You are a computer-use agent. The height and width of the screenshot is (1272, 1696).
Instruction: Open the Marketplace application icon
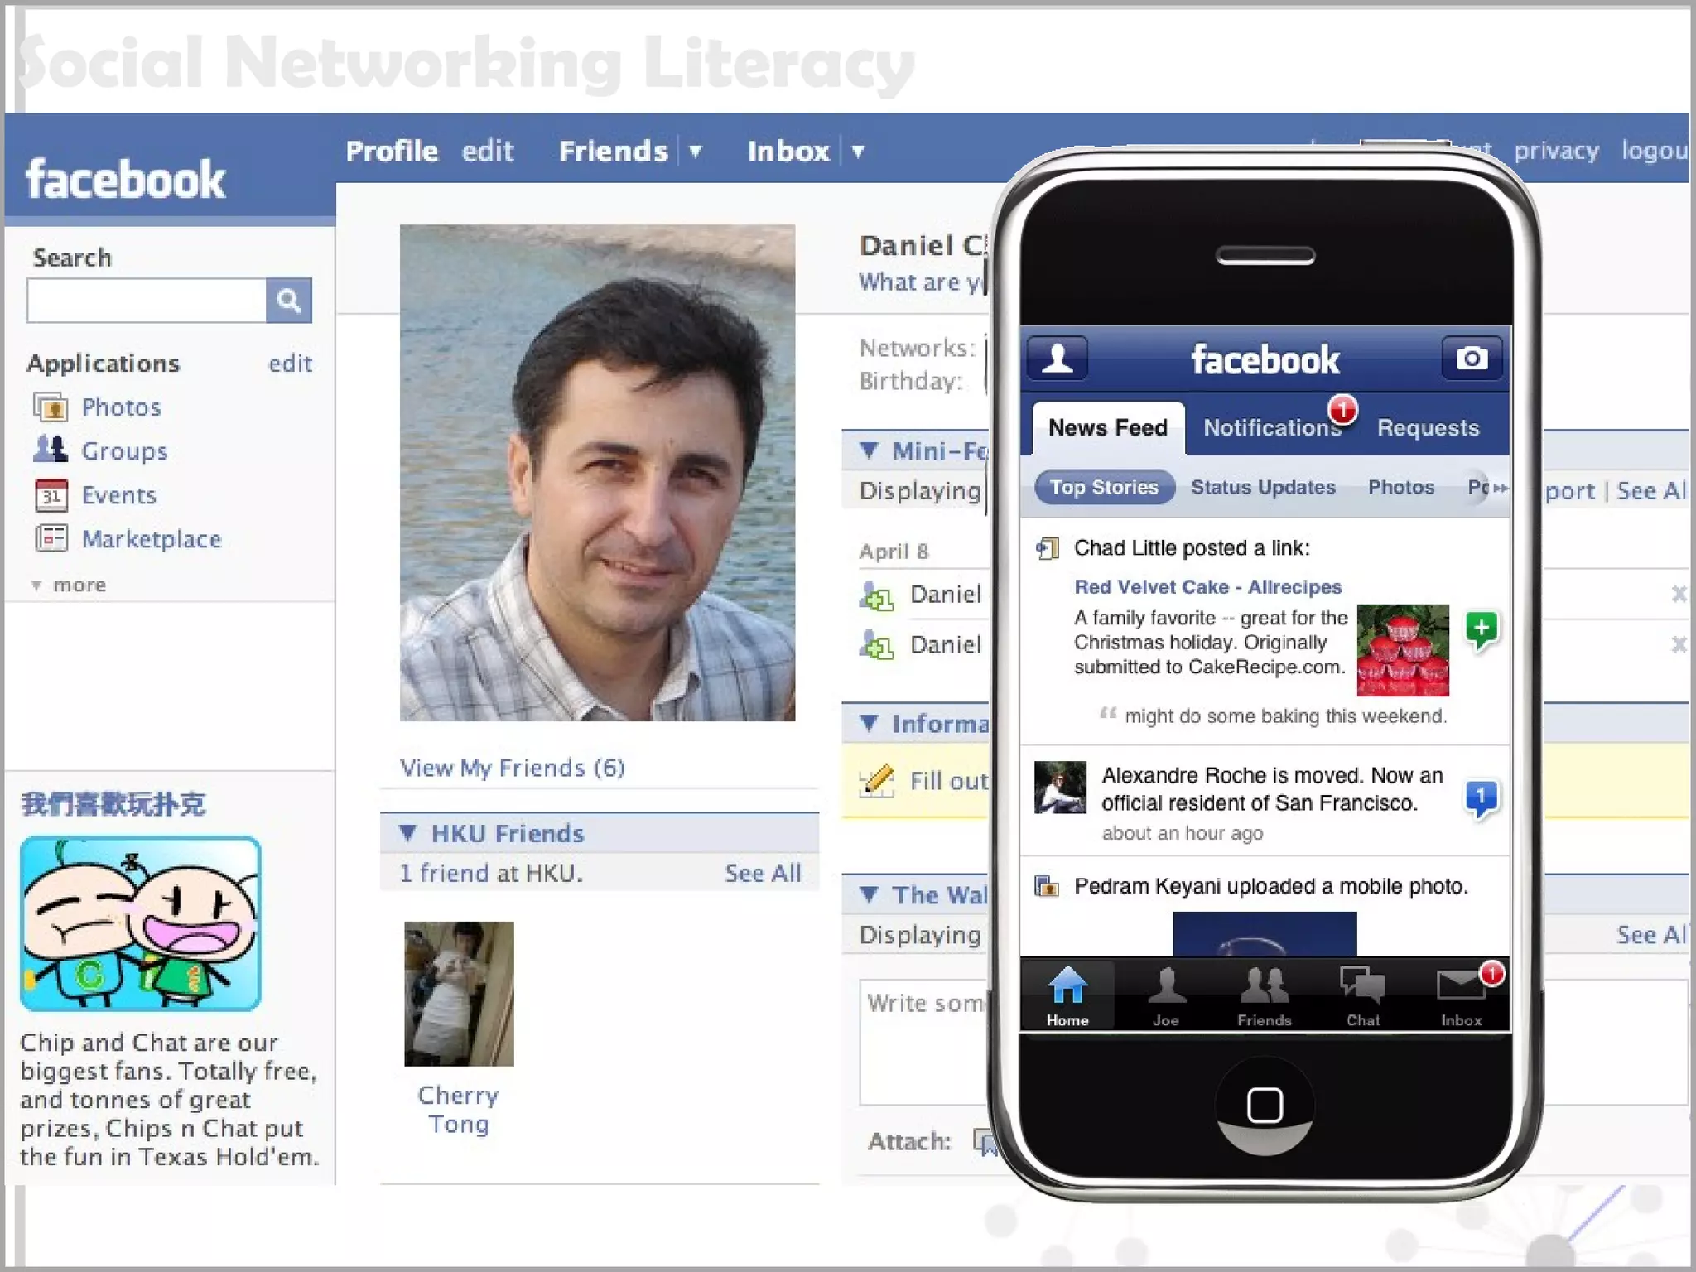click(51, 538)
